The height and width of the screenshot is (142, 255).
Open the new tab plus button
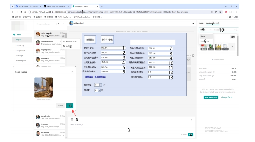pos(102,6)
